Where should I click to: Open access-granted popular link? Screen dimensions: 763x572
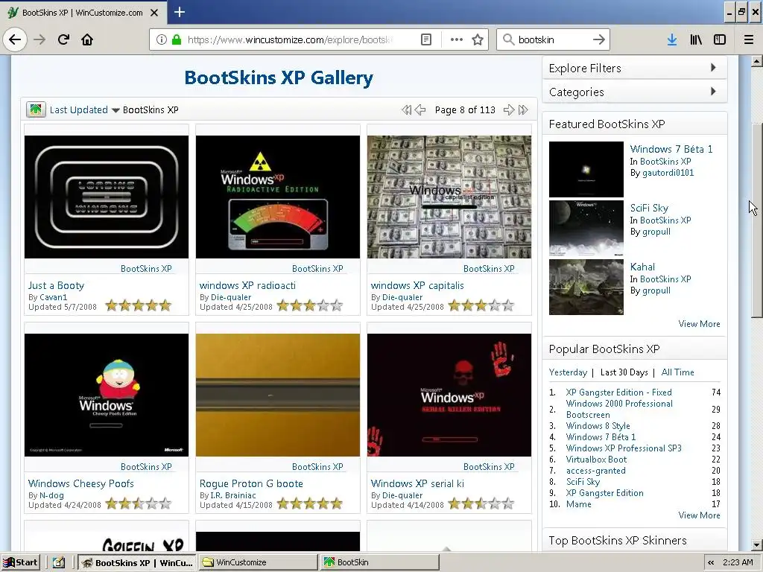click(x=595, y=471)
